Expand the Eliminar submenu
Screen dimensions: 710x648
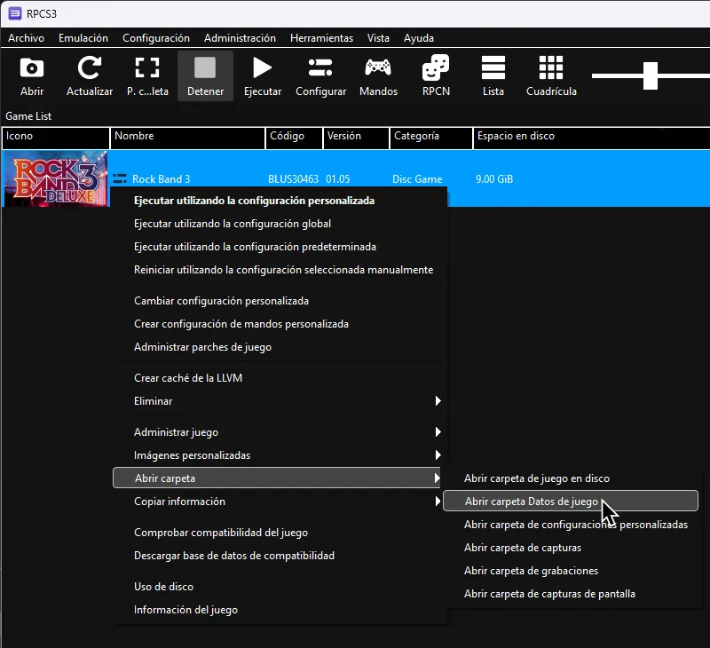point(277,400)
